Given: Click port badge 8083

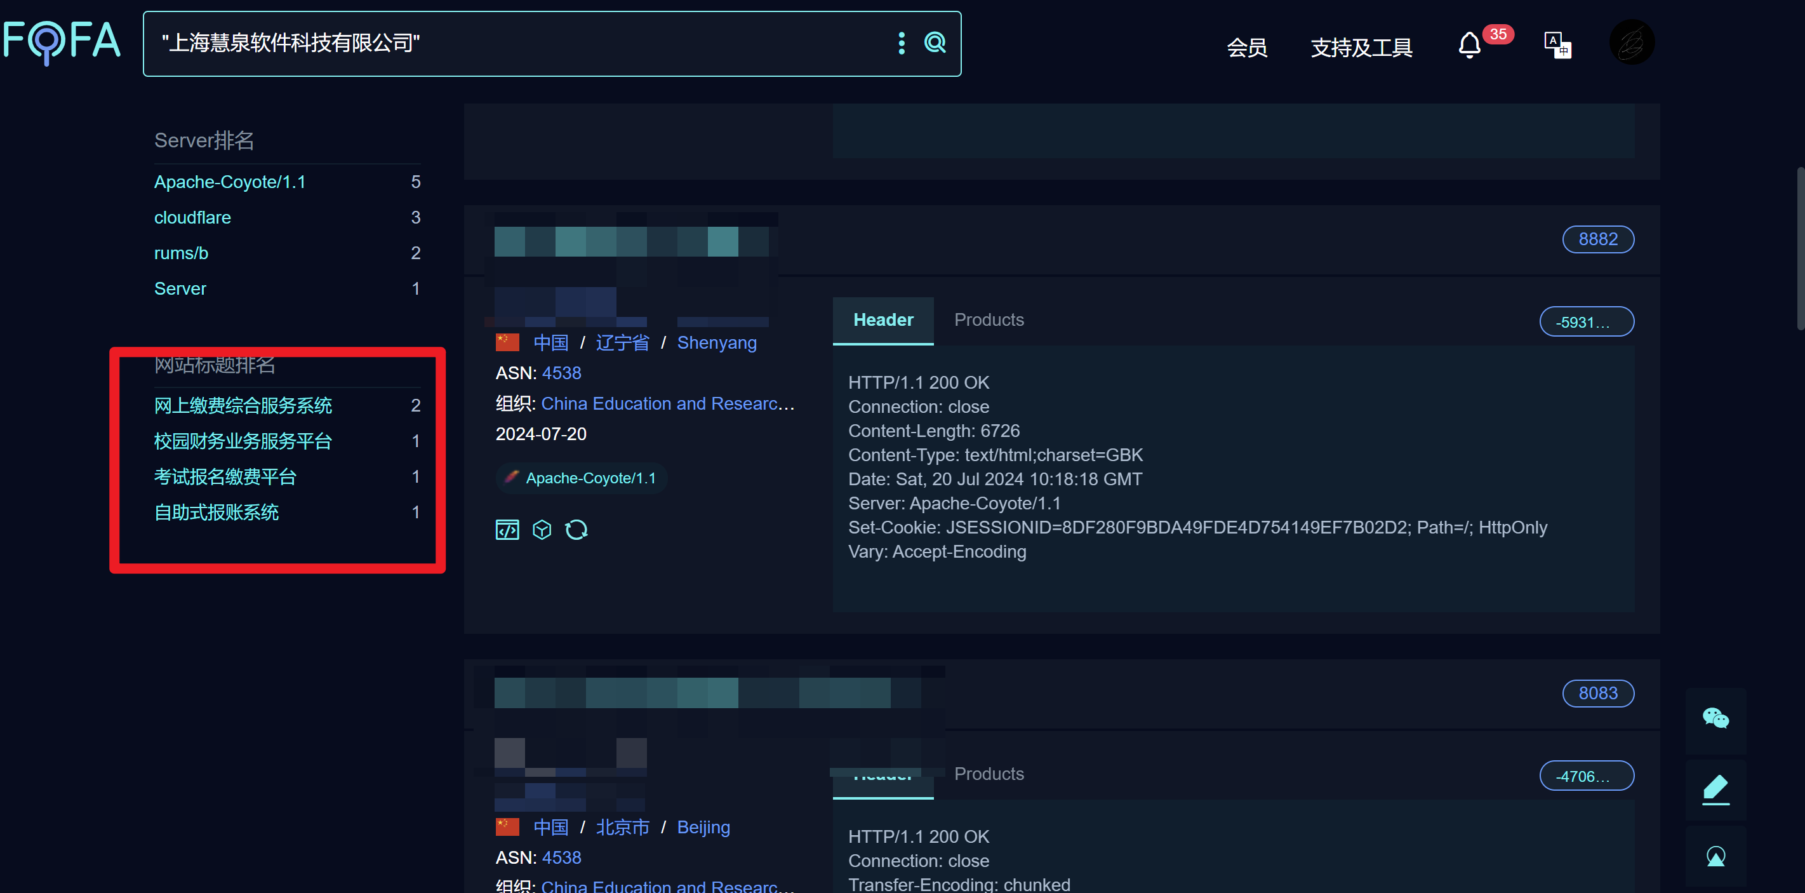Looking at the screenshot, I should point(1597,693).
